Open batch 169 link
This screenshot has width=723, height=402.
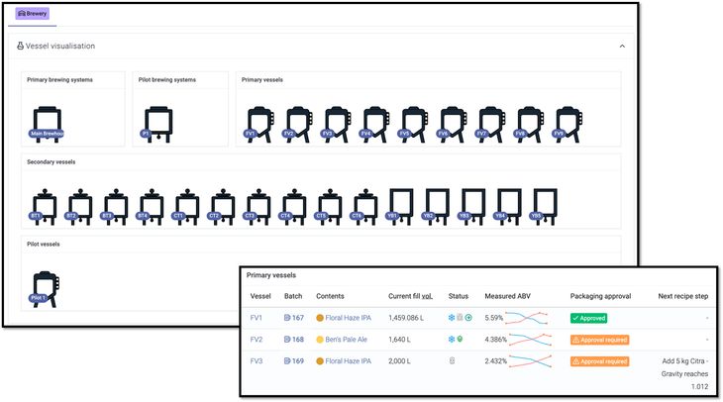[x=293, y=361]
